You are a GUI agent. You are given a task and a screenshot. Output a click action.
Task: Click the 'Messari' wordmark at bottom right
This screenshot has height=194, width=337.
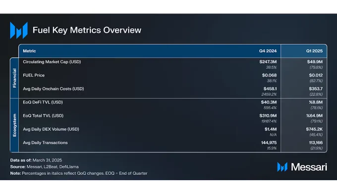click(x=309, y=167)
